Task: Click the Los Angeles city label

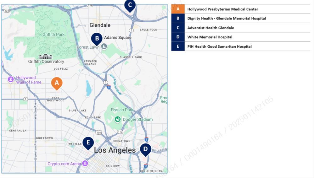Action: tap(115, 150)
